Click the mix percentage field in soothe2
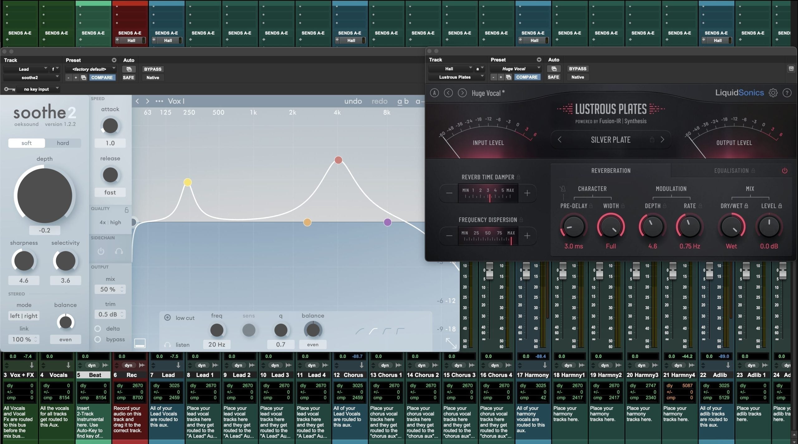Image resolution: width=798 pixels, height=444 pixels. coord(107,289)
